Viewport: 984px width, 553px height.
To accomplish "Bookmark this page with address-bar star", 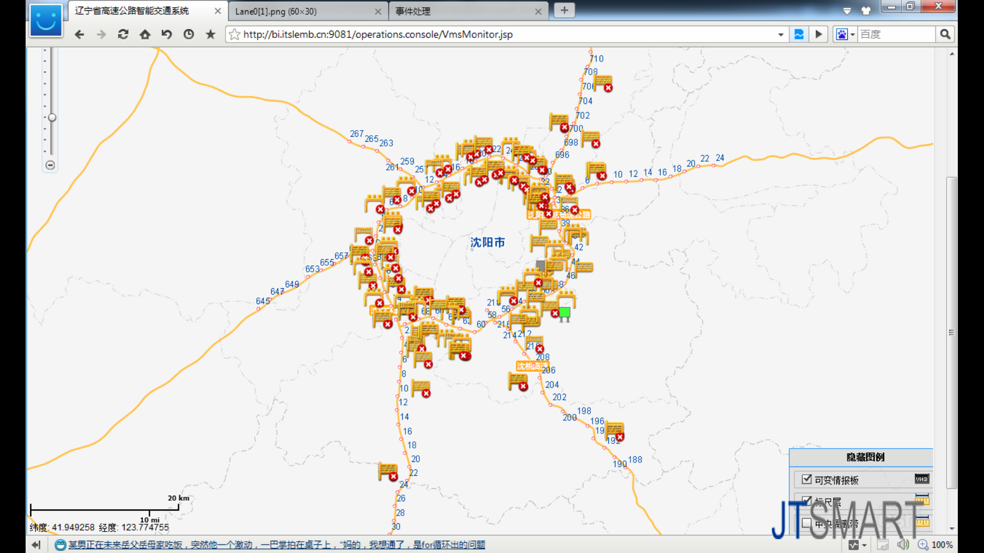I will 234,34.
